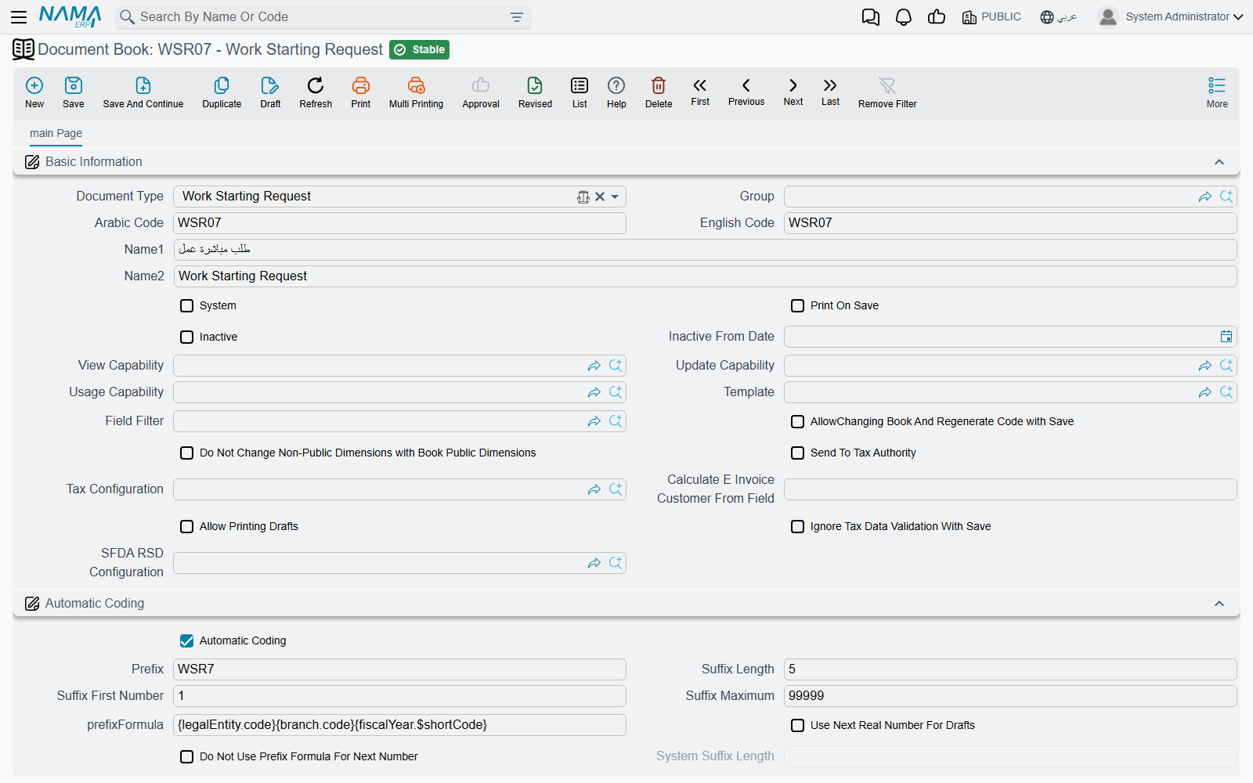Open the hamburger main menu

pyautogui.click(x=19, y=16)
